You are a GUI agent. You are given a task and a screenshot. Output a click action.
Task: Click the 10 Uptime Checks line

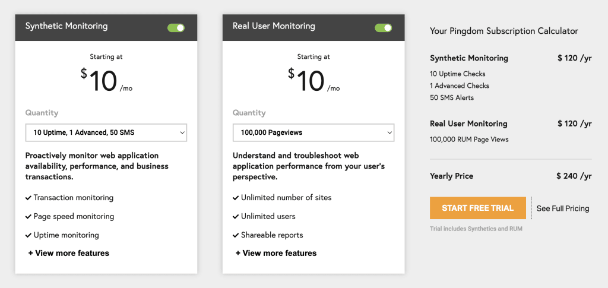point(458,74)
